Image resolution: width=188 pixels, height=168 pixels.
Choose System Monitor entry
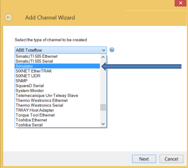coord(58,90)
